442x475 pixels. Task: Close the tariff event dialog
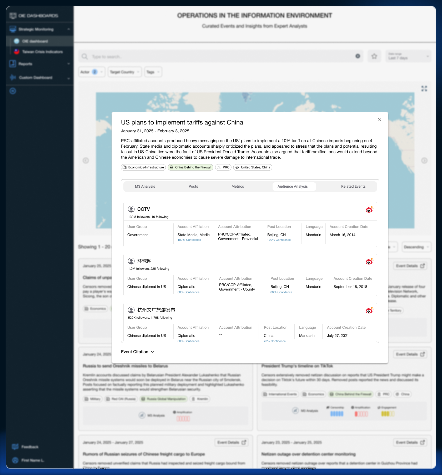(x=379, y=120)
